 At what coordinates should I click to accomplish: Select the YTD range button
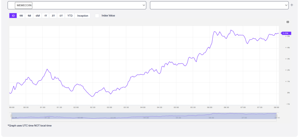tap(70, 16)
